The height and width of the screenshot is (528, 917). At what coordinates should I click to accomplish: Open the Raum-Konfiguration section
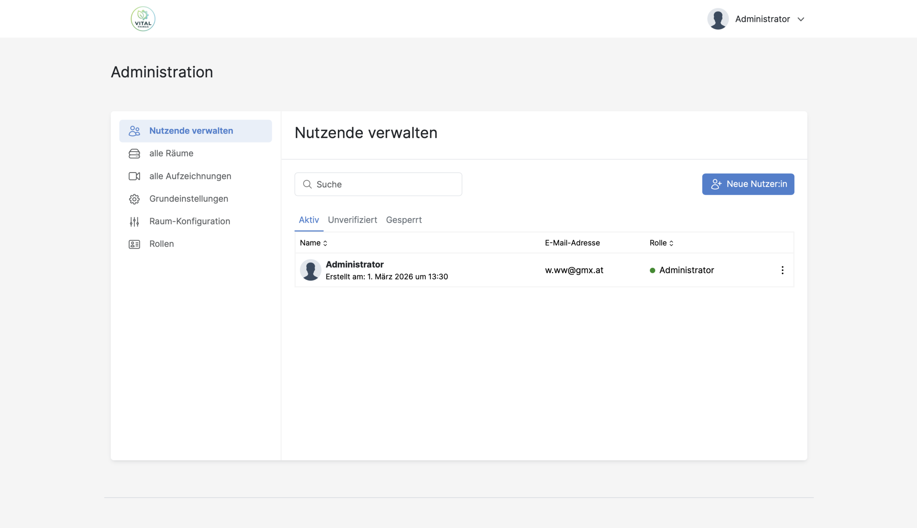point(189,221)
